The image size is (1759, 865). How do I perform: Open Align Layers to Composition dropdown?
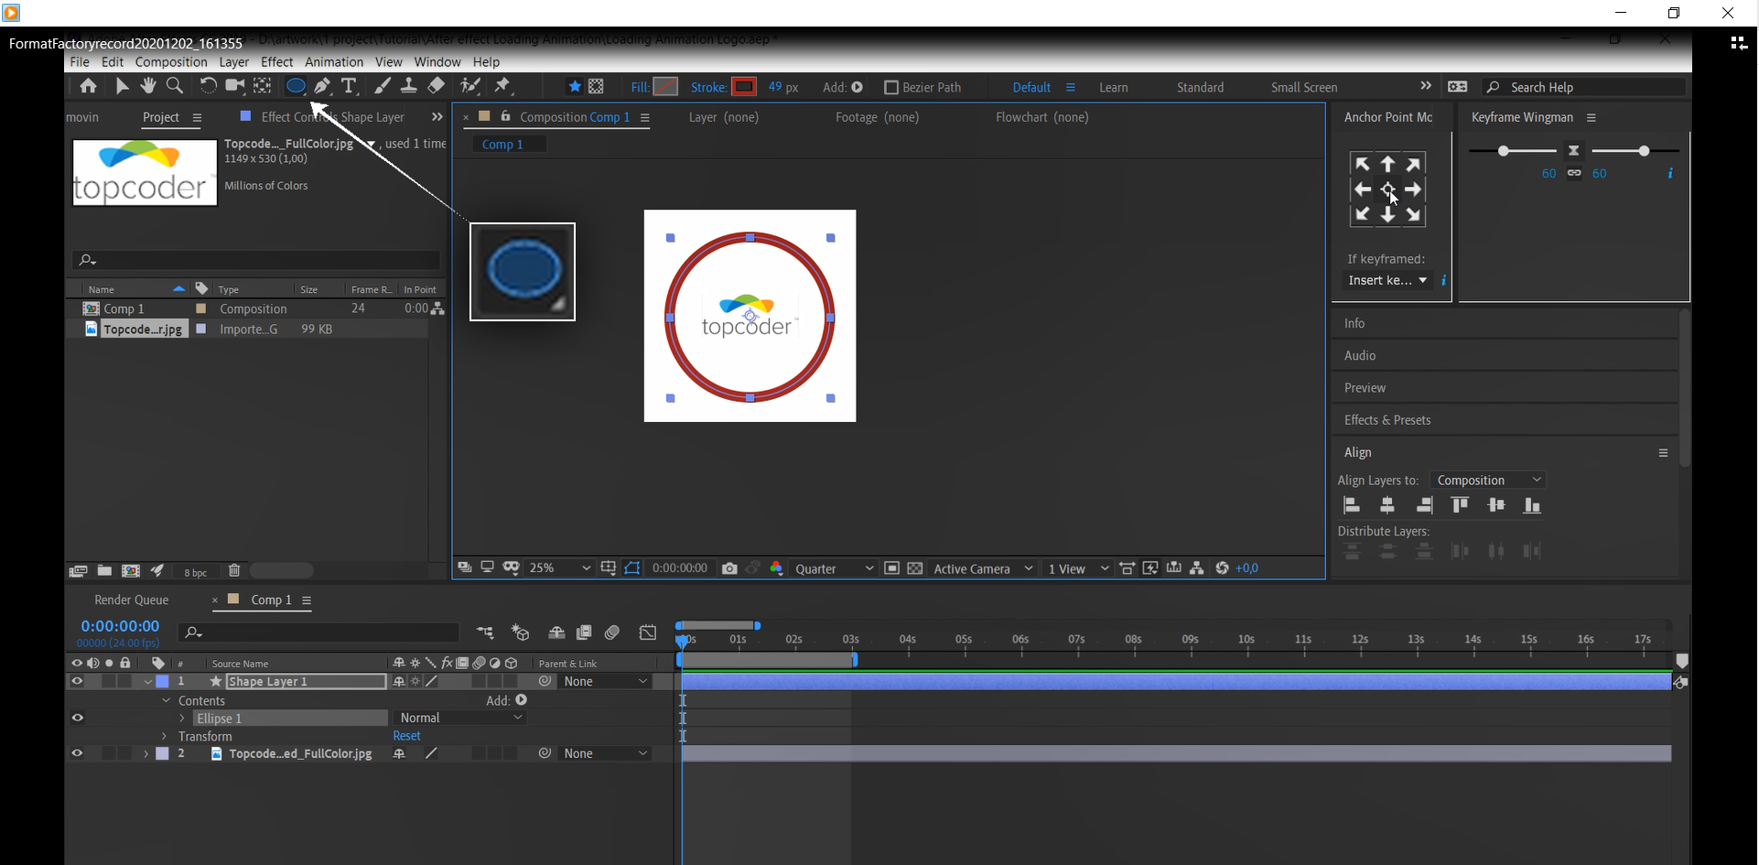[1488, 480]
